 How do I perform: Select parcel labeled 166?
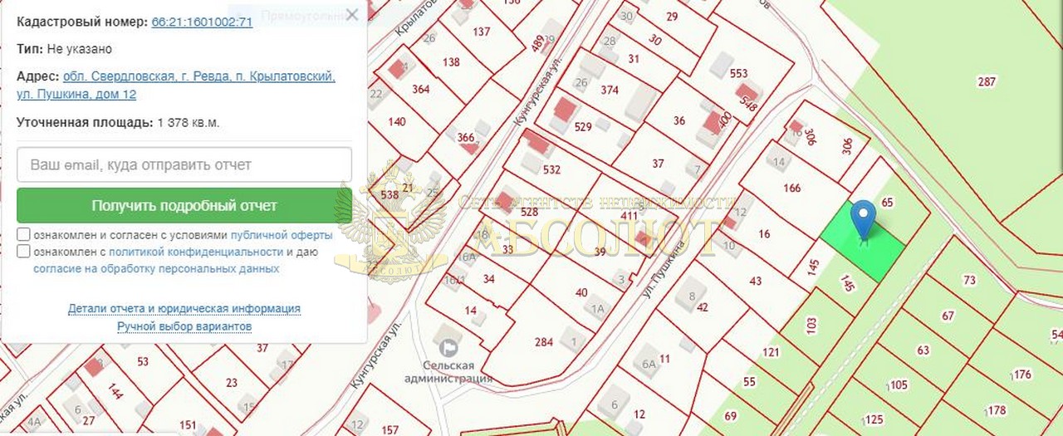(x=792, y=188)
